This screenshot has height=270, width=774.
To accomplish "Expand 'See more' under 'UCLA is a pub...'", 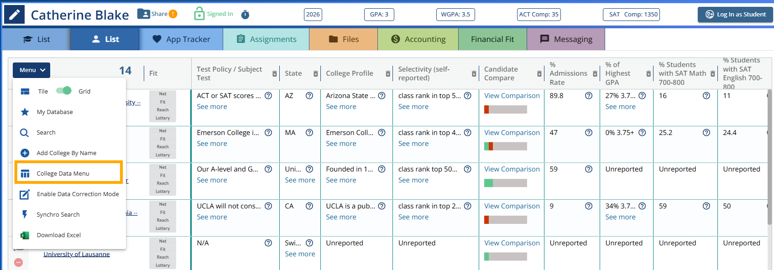I will point(341,217).
